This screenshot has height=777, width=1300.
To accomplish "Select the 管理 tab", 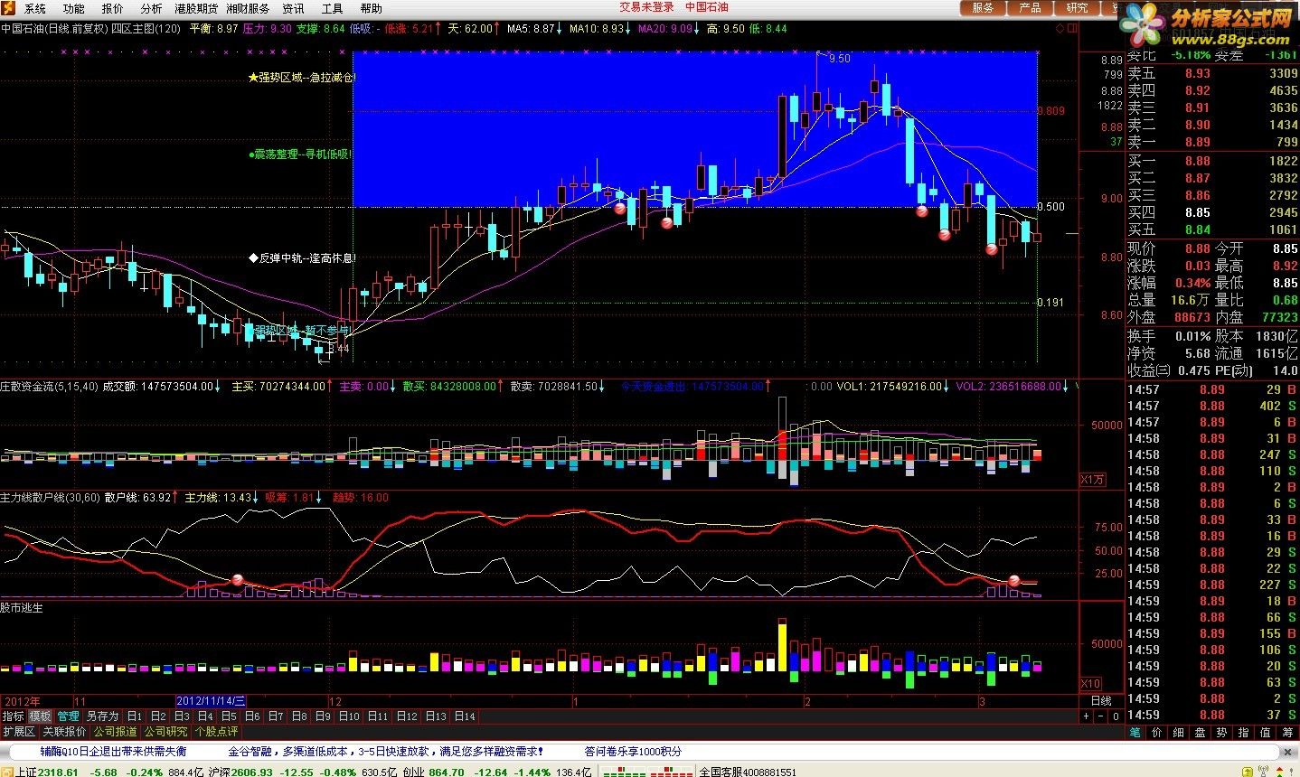I will (x=68, y=716).
